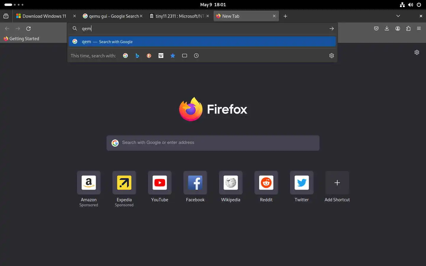Viewport: 426px width, 266px height.
Task: Reload the current page
Action: 28,29
